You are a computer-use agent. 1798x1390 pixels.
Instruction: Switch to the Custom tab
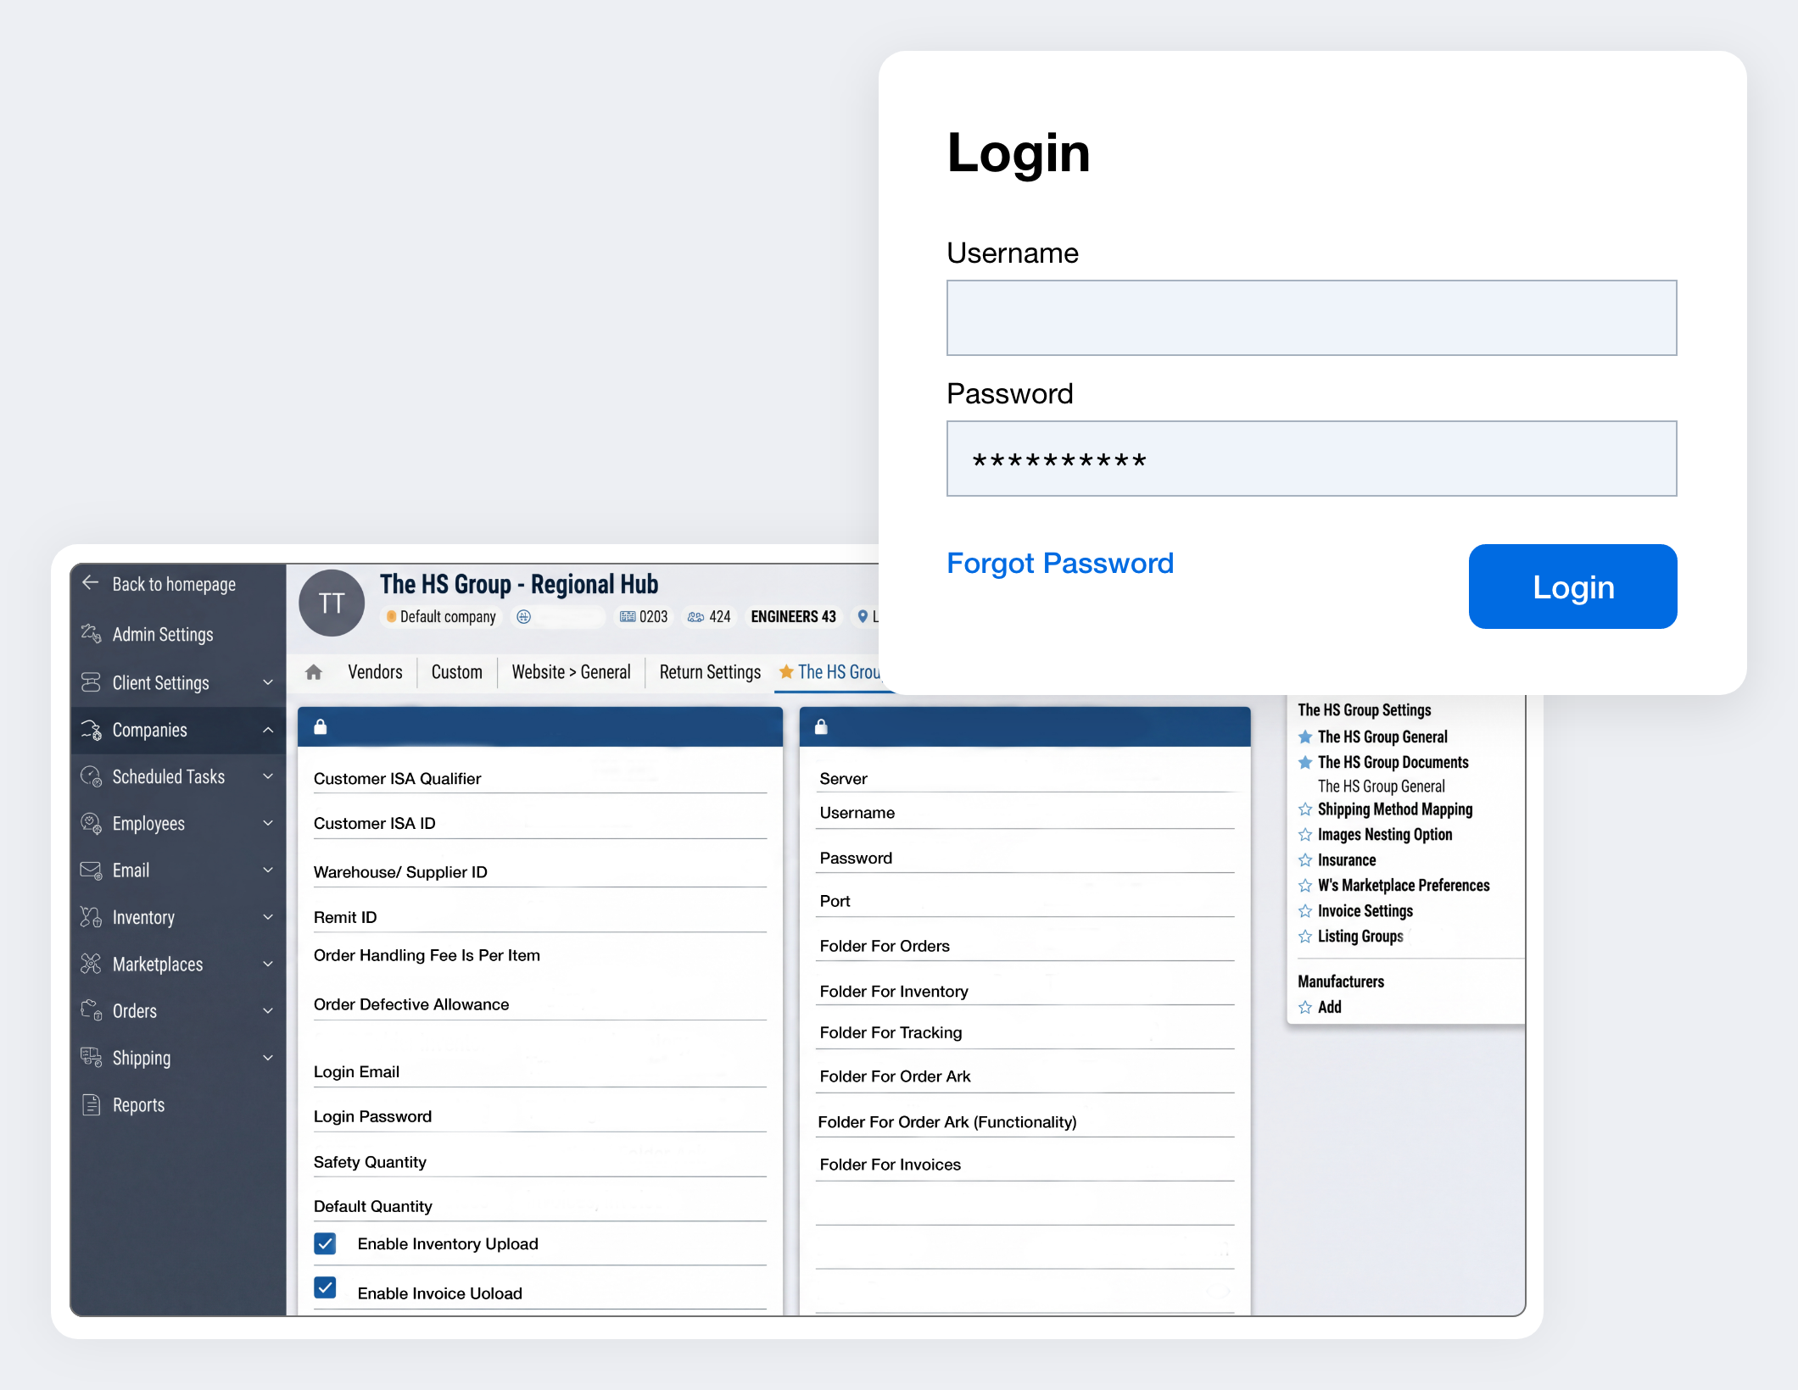(456, 672)
